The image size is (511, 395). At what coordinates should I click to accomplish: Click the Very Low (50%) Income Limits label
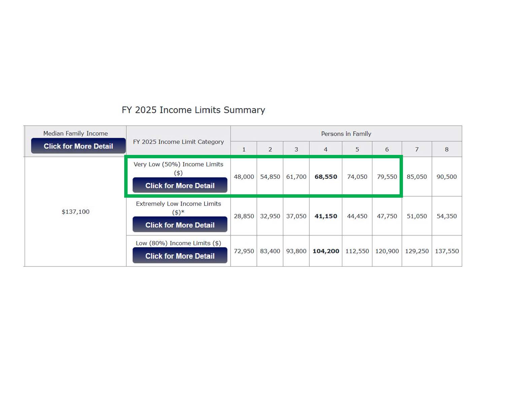pos(178,164)
